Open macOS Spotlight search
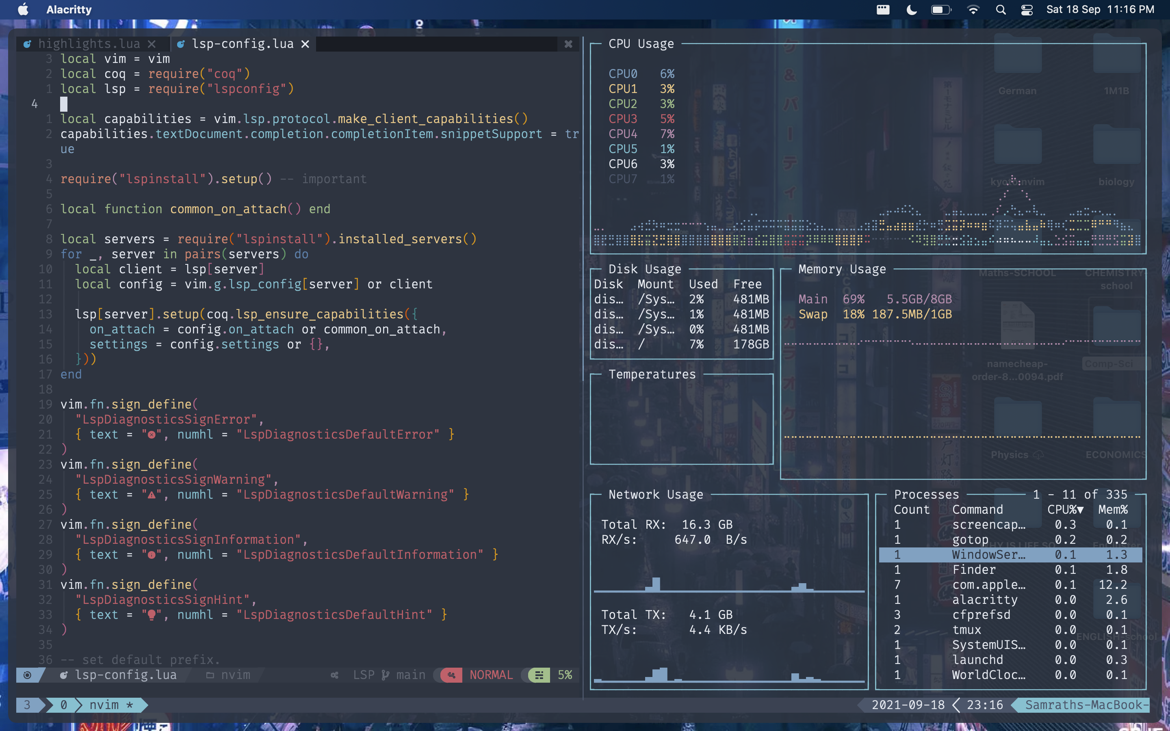The image size is (1170, 731). click(1001, 10)
